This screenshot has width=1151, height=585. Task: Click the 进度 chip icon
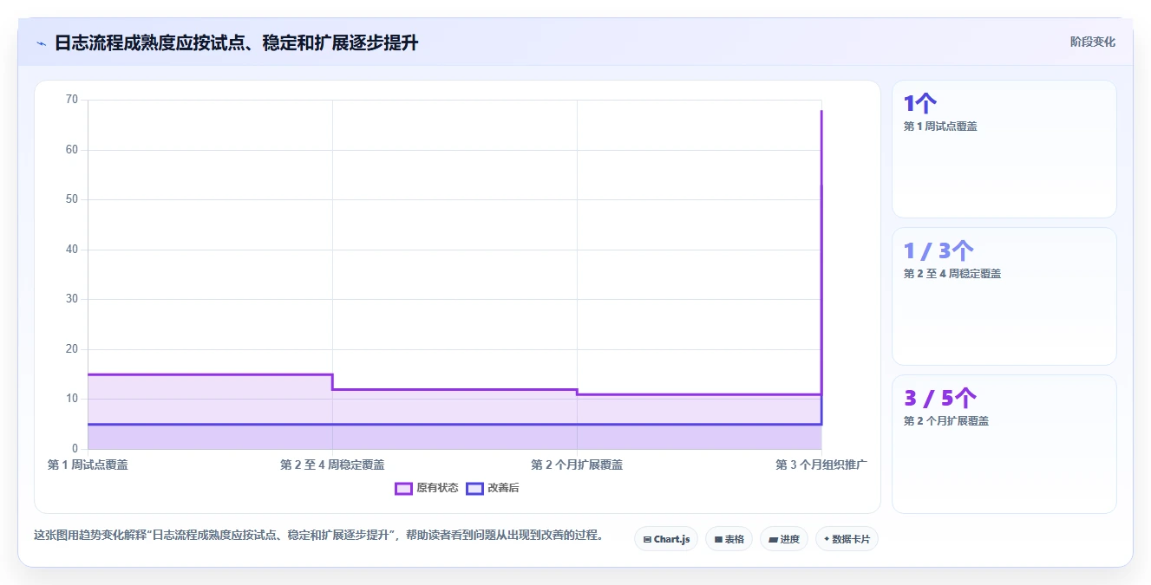(x=773, y=539)
